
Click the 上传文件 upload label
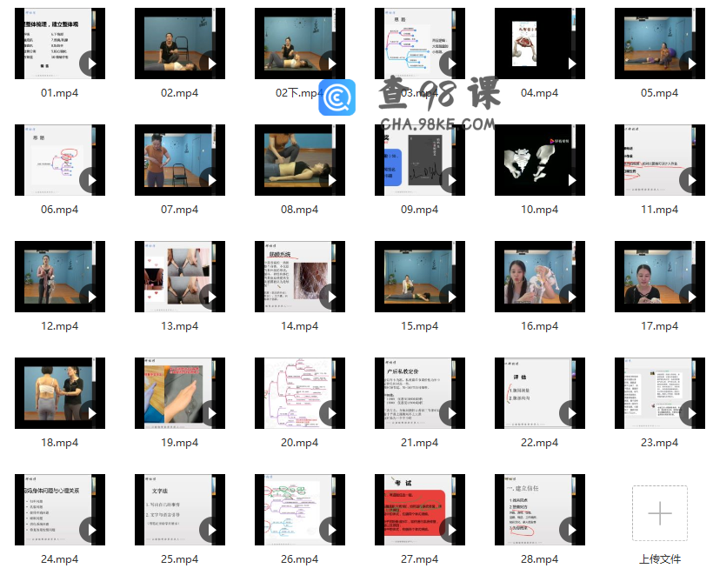pos(659,559)
